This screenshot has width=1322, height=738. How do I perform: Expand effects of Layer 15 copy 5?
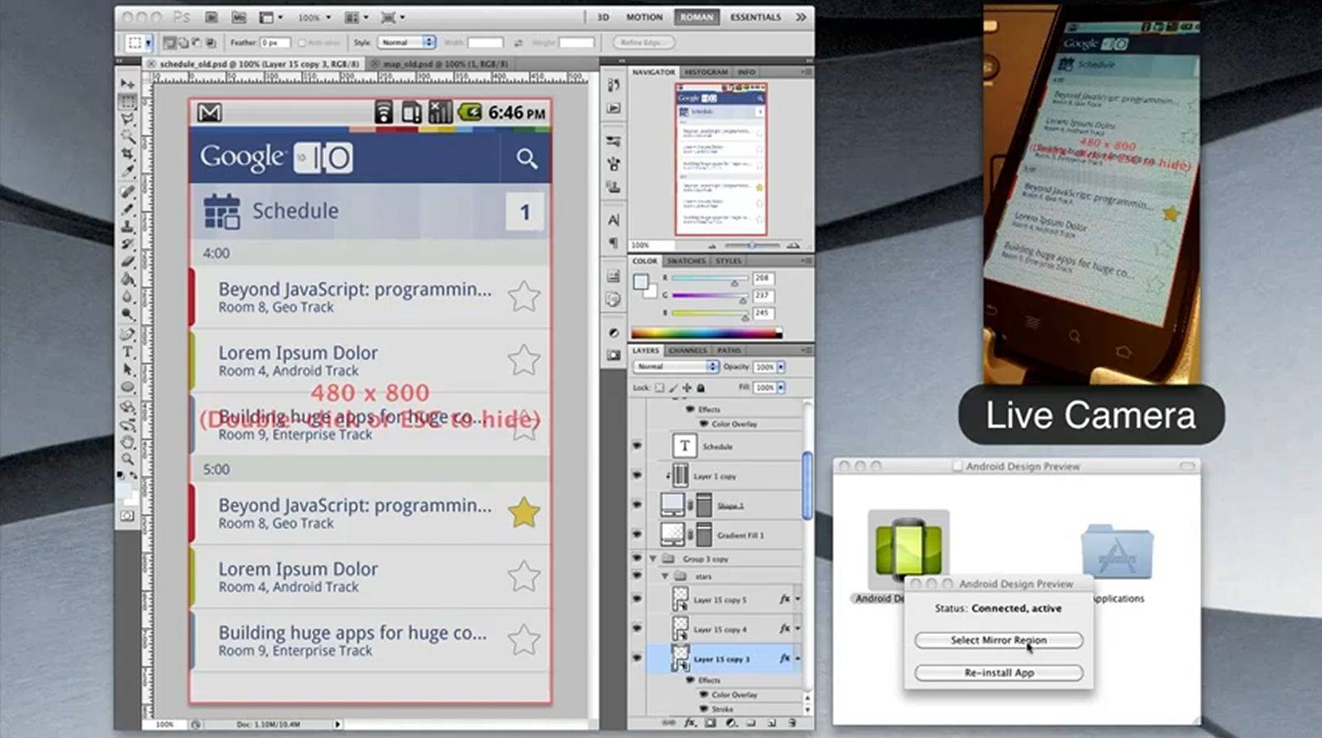coord(798,599)
